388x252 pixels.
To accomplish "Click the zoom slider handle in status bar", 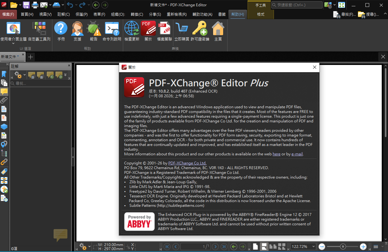I will 343,247.
